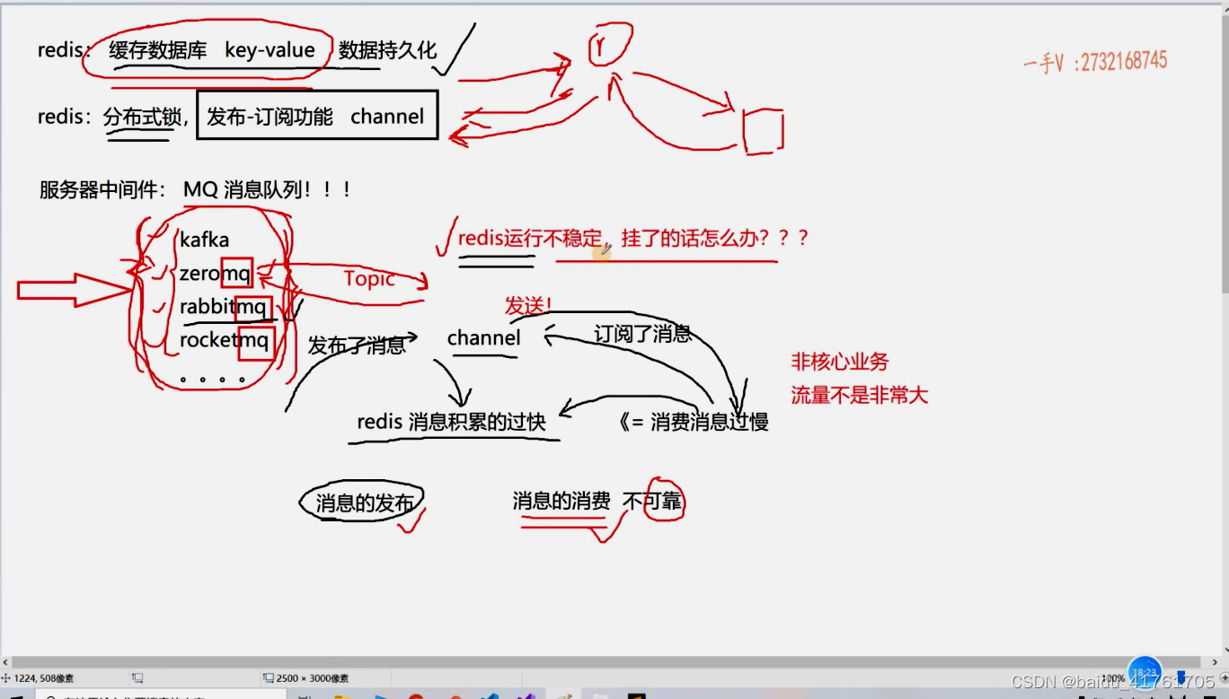Adjust the zoom slider handle in status bar
The height and width of the screenshot is (699, 1229).
pos(1181,677)
